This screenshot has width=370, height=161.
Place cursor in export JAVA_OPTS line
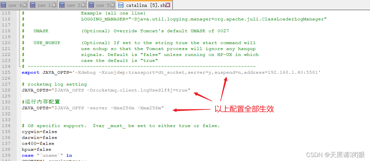[x=171, y=72]
